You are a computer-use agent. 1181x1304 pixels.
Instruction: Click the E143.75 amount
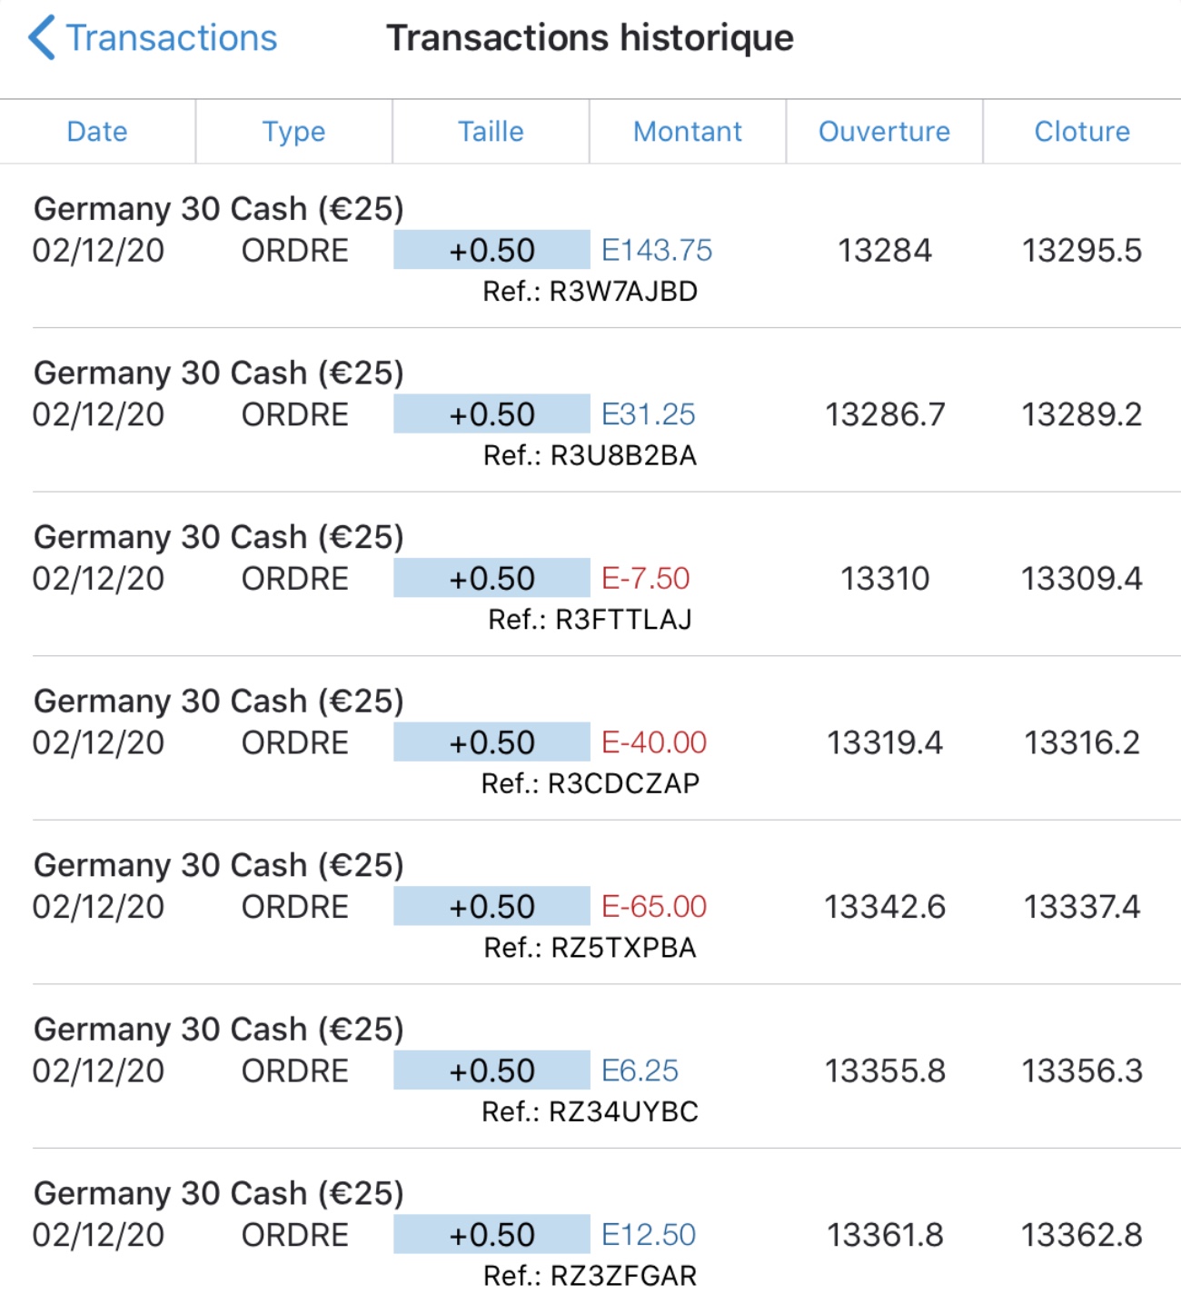[657, 251]
